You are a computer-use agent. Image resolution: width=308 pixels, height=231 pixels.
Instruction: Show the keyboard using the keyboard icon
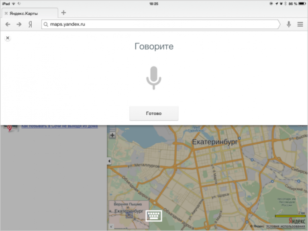154,216
